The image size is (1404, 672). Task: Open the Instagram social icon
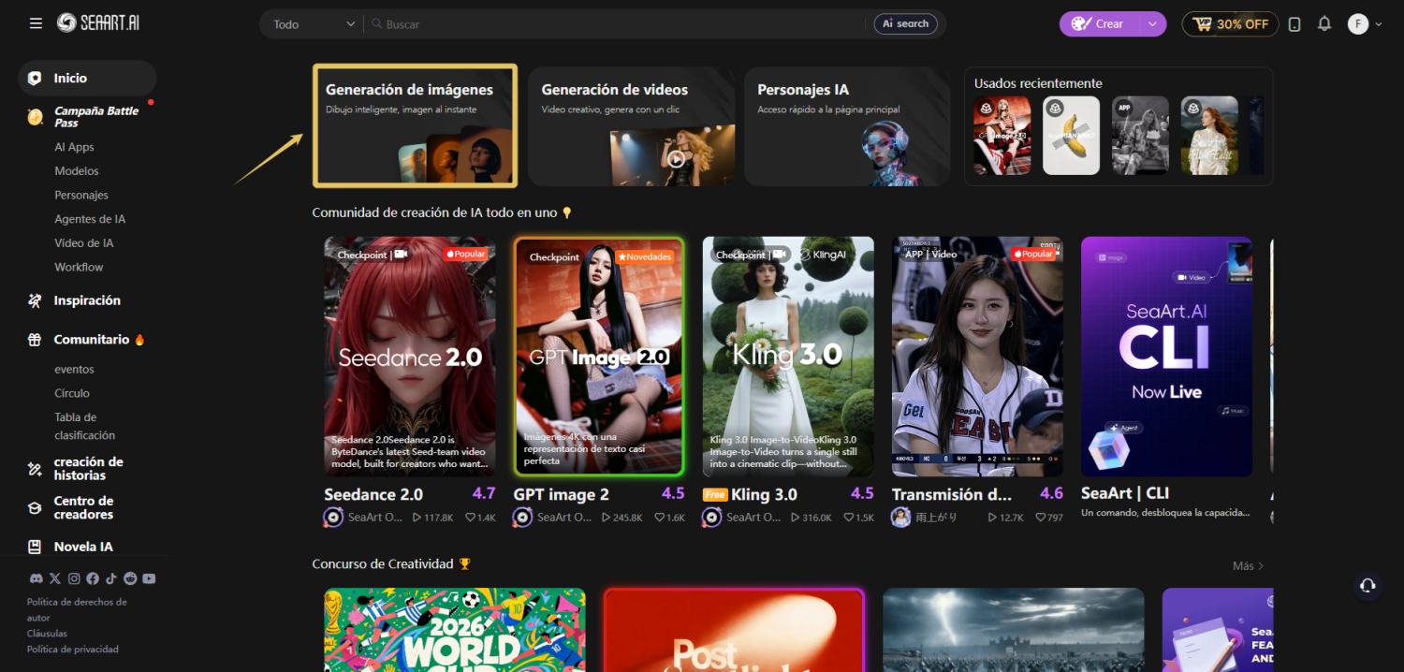(x=74, y=579)
